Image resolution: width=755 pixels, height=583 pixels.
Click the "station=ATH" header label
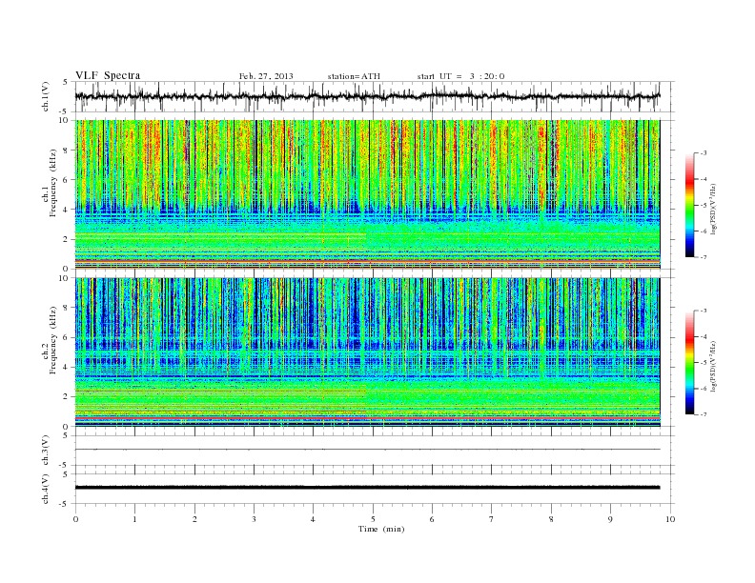pos(354,76)
